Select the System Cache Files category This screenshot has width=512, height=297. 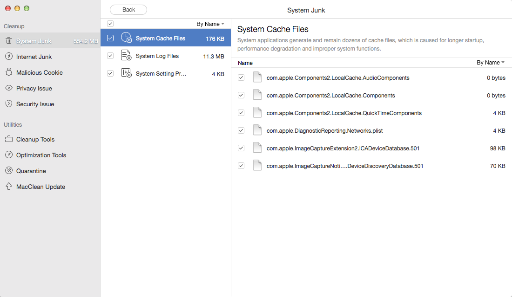click(x=160, y=39)
